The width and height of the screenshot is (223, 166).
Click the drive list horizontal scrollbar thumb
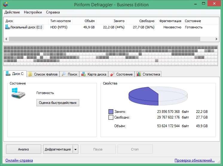tap(105, 39)
